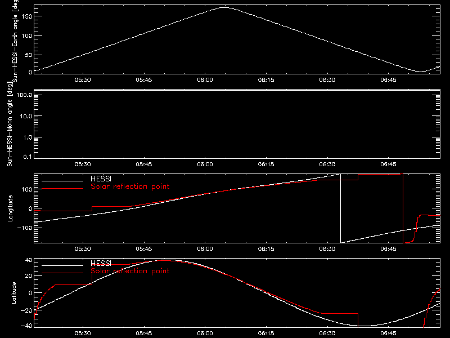Click the HESSI legend text in Longitude plot
The width and height of the screenshot is (450, 338).
coord(101,179)
